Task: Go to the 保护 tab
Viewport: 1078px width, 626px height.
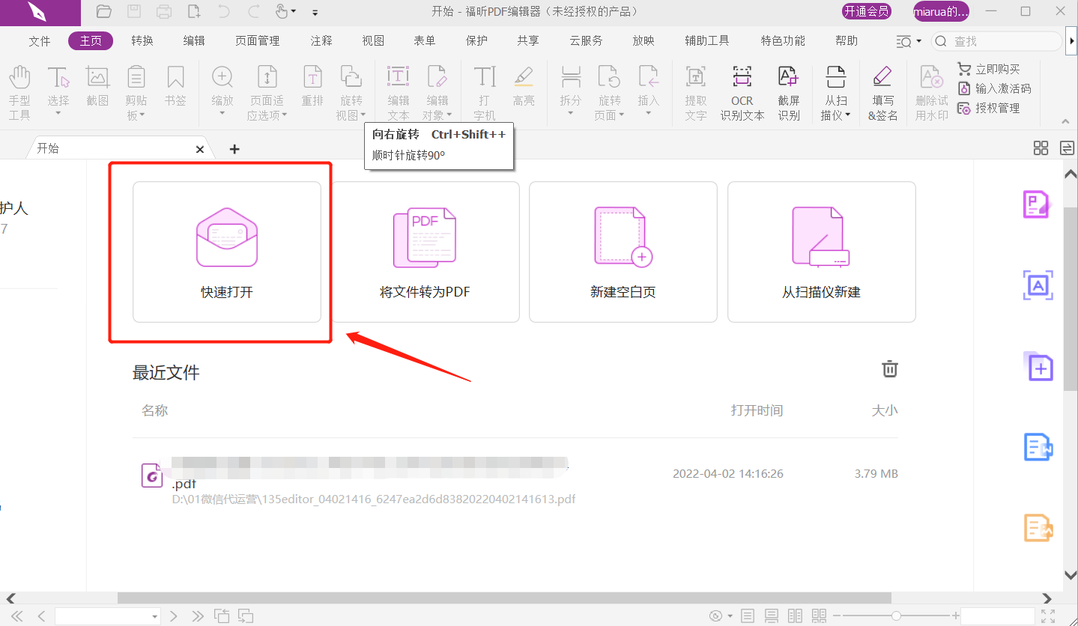Action: coord(476,41)
